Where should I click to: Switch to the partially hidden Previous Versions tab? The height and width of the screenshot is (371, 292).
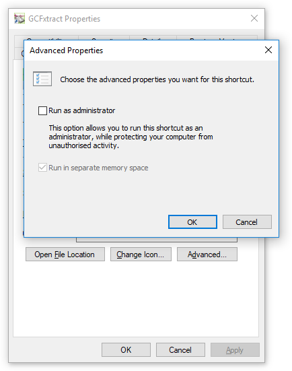pos(217,38)
